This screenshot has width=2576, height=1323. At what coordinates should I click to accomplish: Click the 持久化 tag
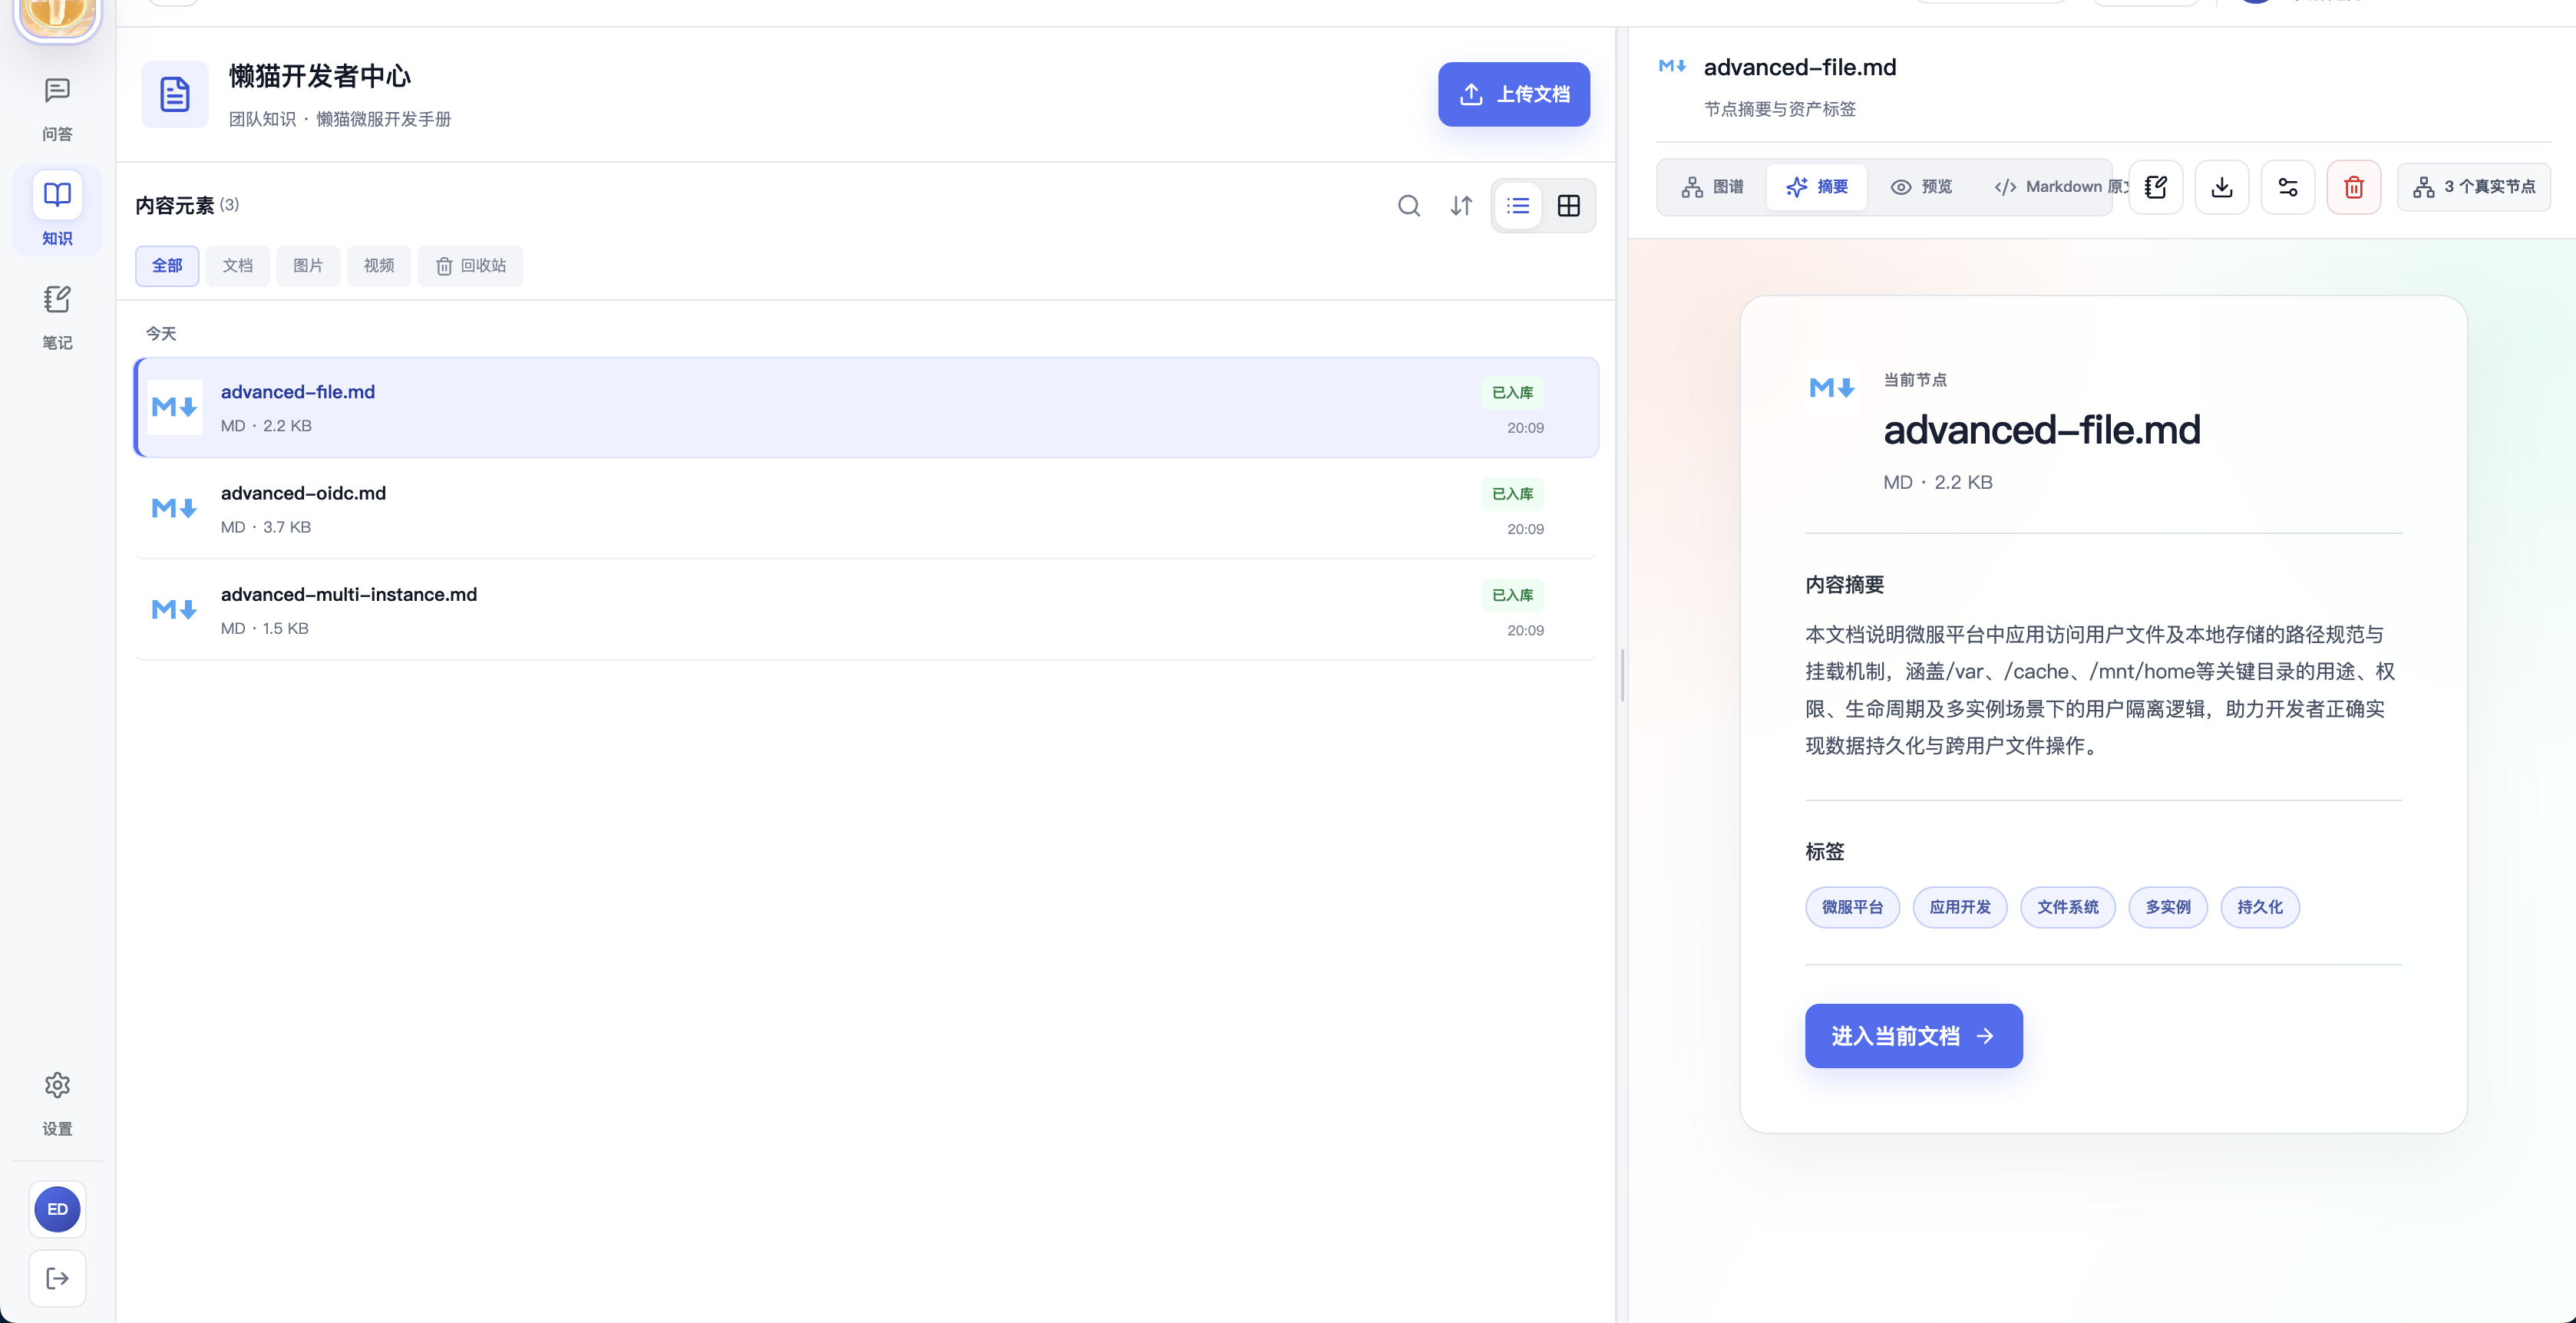coord(2260,907)
